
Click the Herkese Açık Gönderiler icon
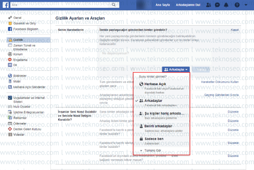[10, 87]
